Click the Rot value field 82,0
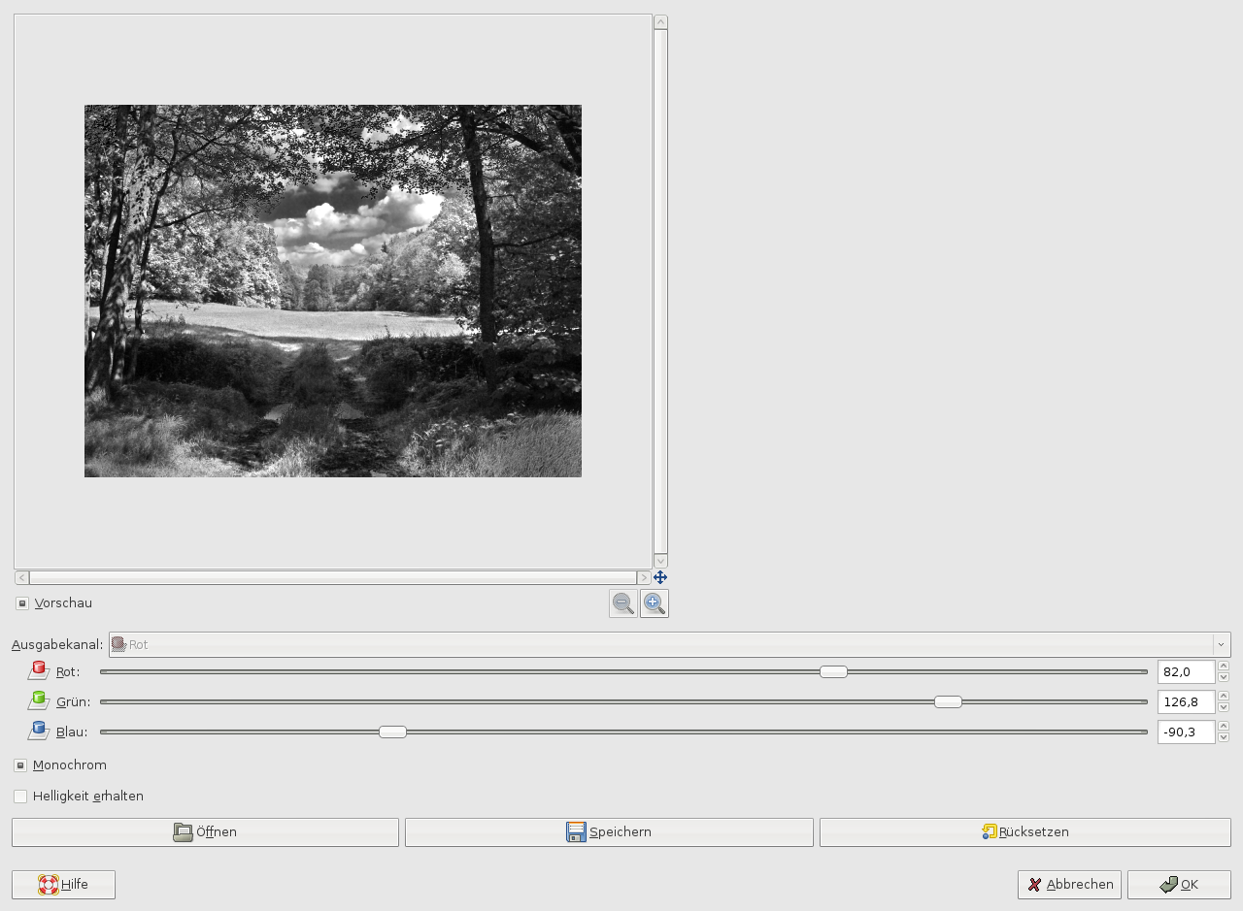 [x=1186, y=671]
